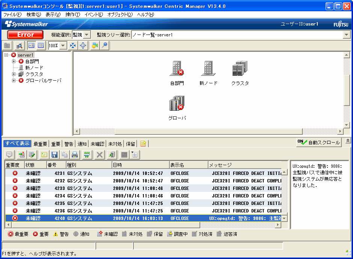The height and width of the screenshot is (259, 353).
Task: Sort by the 重要度 column header
Action: click(15, 165)
